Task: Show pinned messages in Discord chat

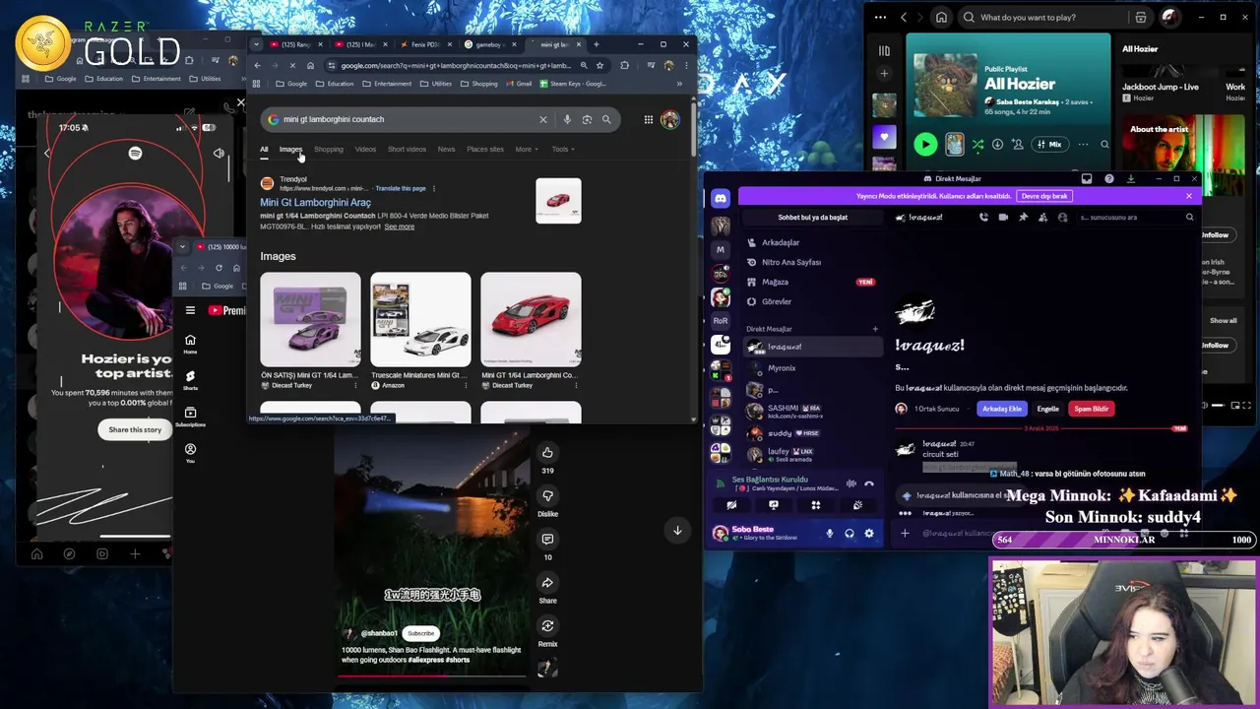Action: [x=1023, y=218]
